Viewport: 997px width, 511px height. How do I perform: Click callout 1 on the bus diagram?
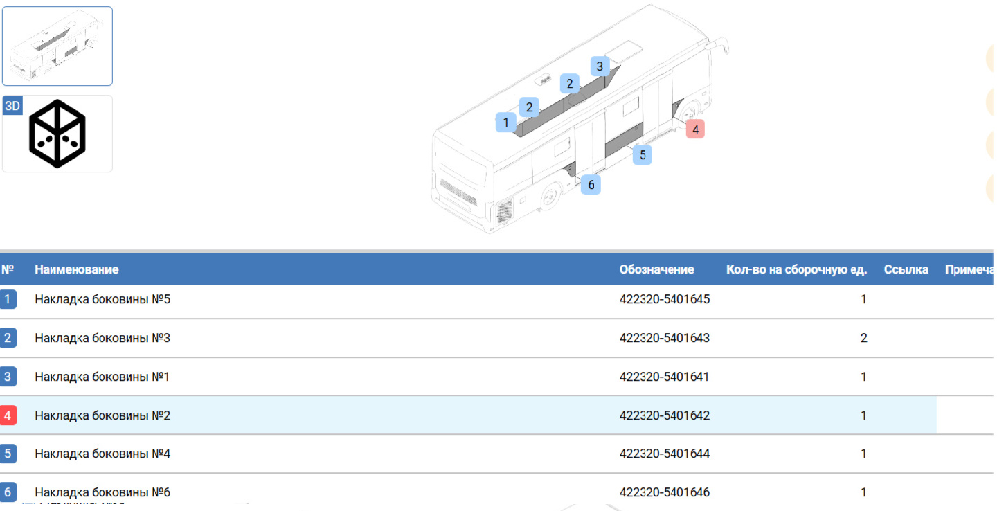coord(505,123)
